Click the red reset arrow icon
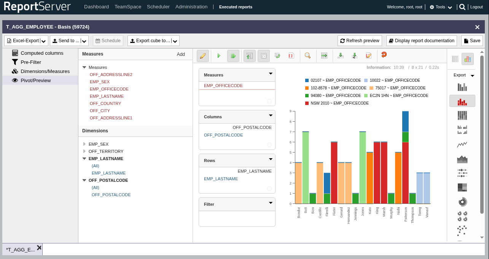 pyautogui.click(x=384, y=55)
